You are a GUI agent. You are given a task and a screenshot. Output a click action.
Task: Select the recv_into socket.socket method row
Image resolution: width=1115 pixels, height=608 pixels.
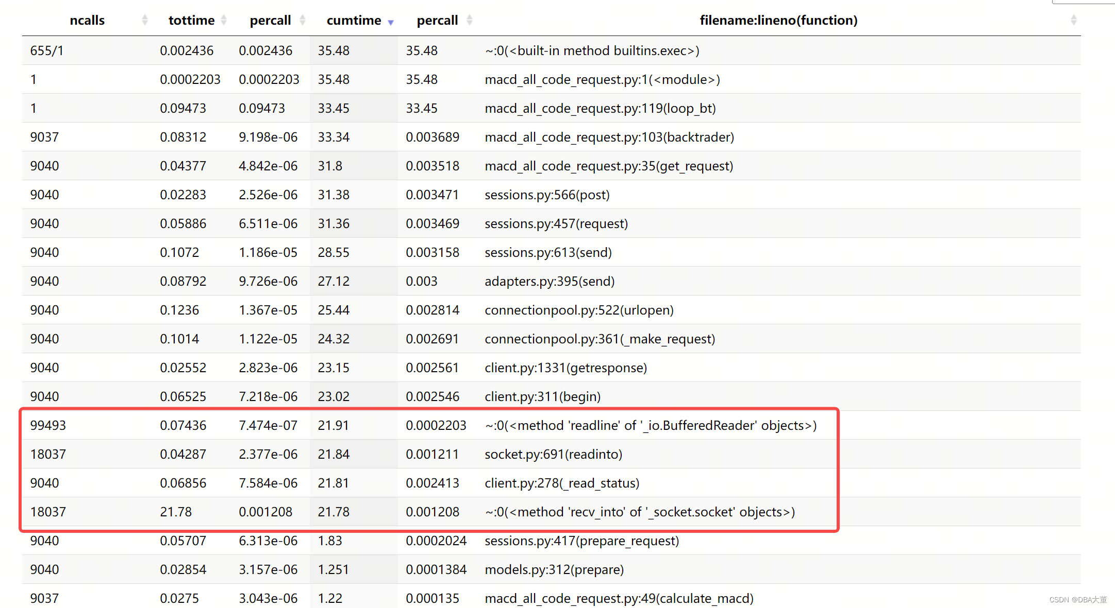click(x=639, y=512)
